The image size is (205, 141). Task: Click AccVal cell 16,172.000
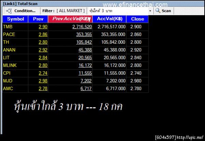click(115, 65)
